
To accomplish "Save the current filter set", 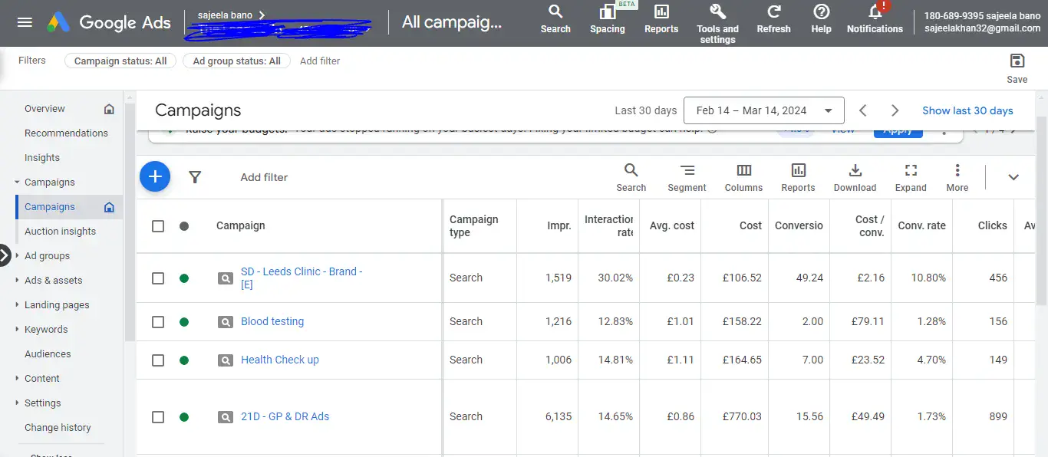I will click(1017, 67).
